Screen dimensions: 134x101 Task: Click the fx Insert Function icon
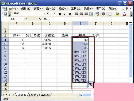tap(40, 19)
